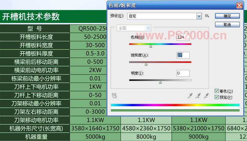The height and width of the screenshot is (141, 247).
Task: Select the subtract from sample eyedropper
Action: [x=206, y=96]
